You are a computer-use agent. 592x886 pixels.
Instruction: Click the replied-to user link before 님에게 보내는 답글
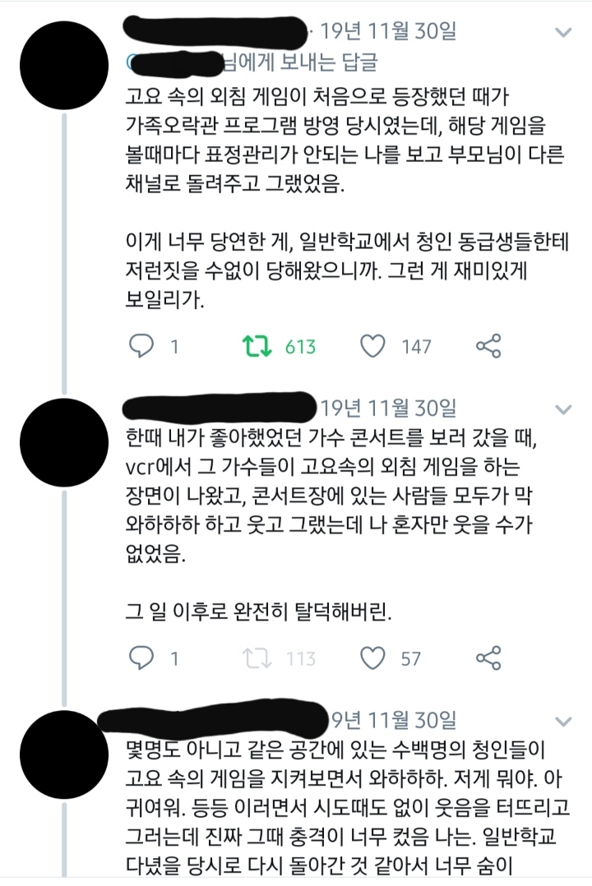[177, 63]
